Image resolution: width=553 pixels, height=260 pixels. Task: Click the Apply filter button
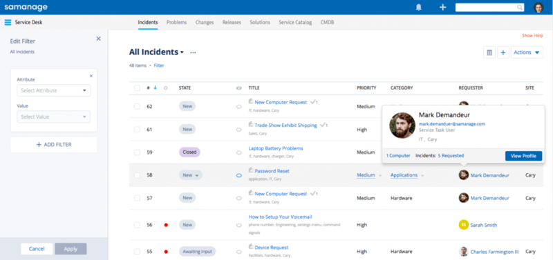71,249
